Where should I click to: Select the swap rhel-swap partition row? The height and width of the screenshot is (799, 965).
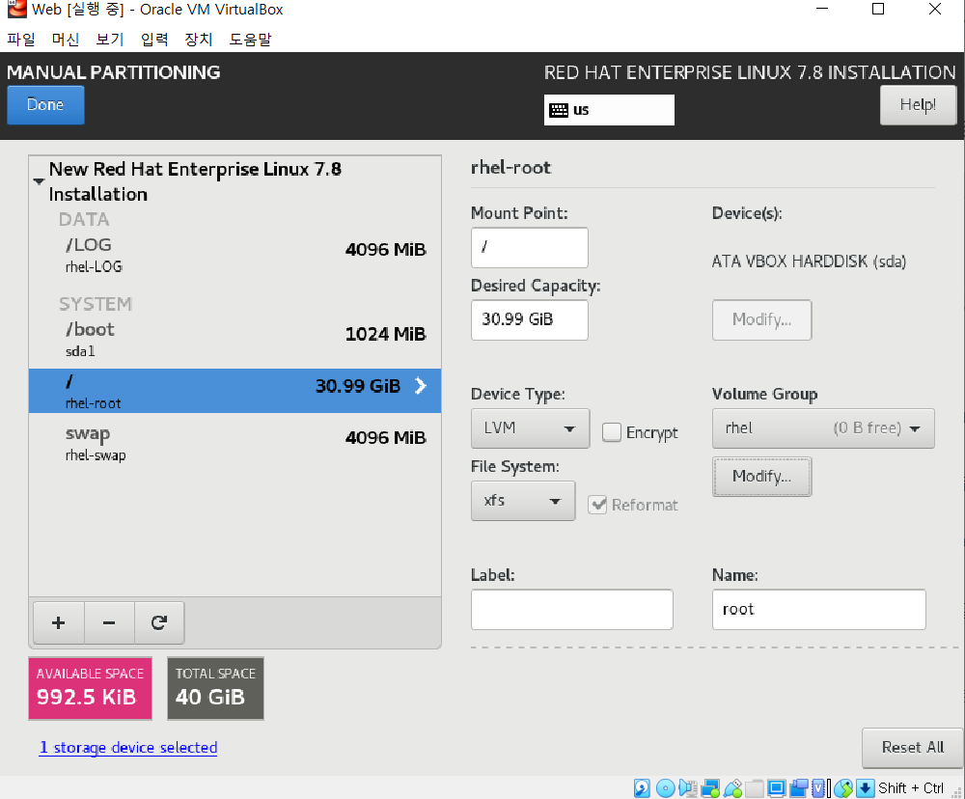[x=235, y=443]
